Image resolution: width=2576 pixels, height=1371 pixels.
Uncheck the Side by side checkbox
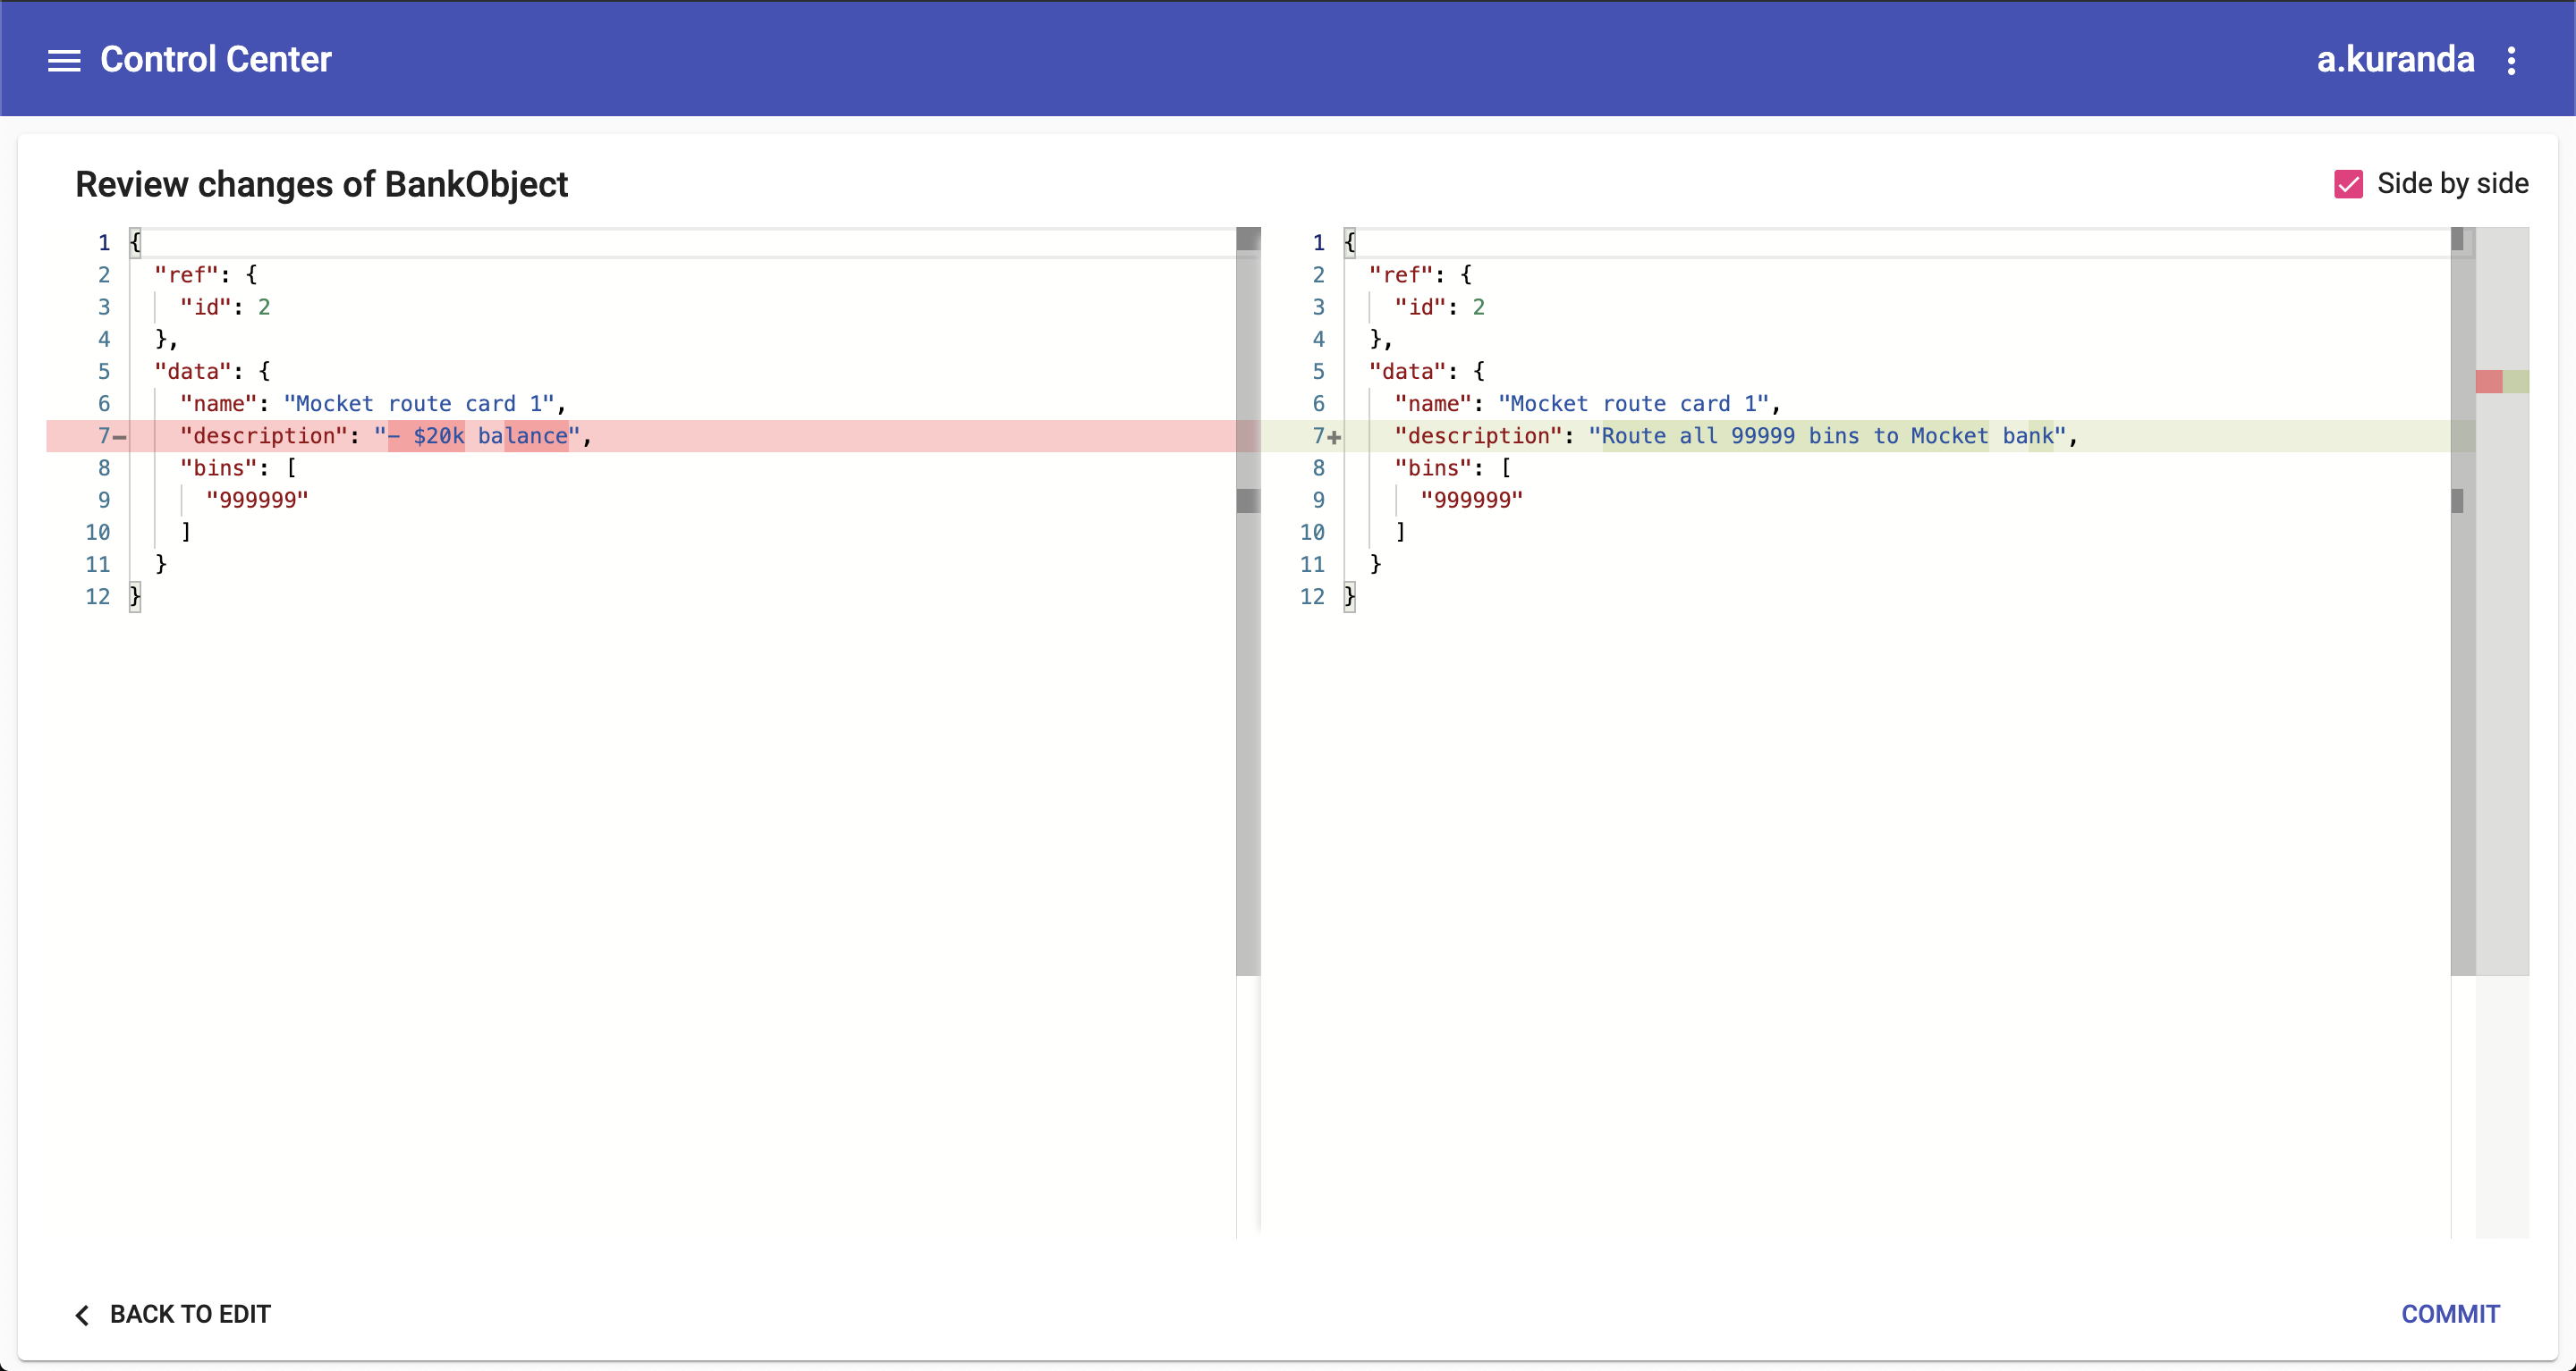click(x=2348, y=184)
